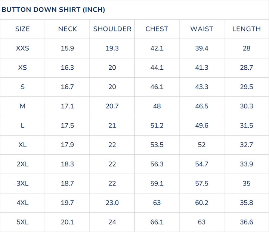Select the NECK column header
Viewport: 269px width, 232px height.
tap(67, 29)
